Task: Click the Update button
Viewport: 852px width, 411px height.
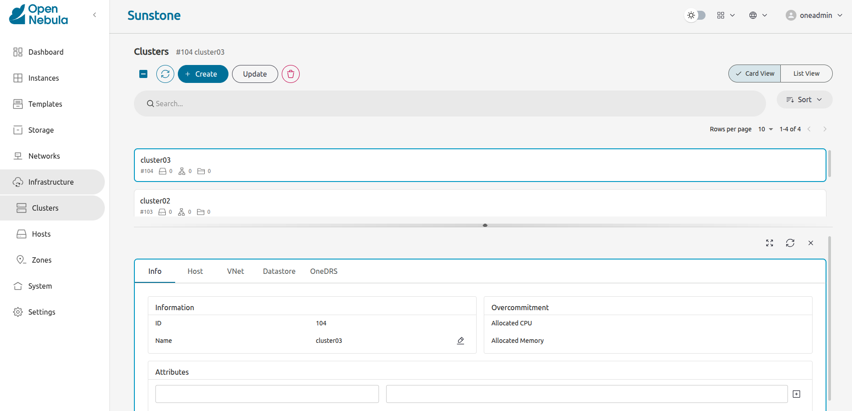Action: point(255,74)
